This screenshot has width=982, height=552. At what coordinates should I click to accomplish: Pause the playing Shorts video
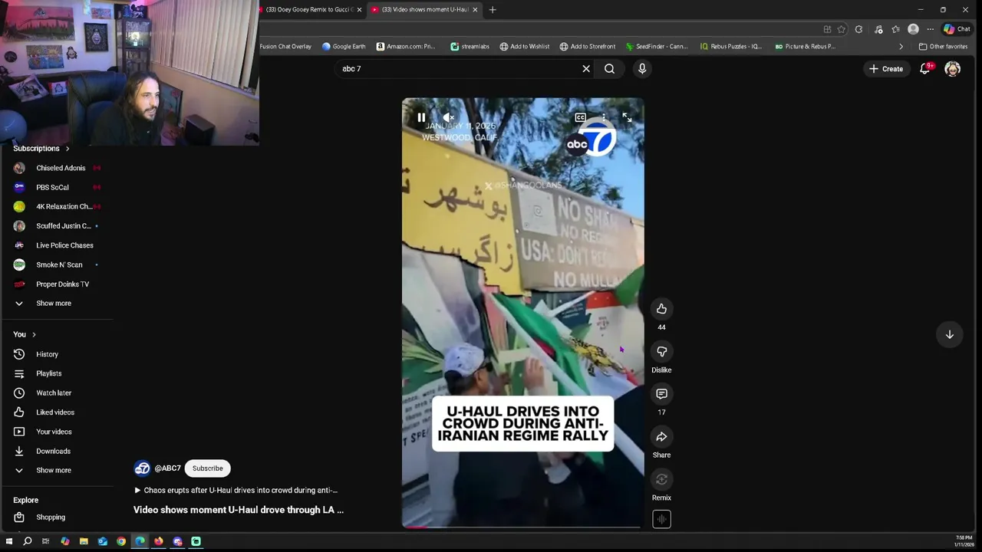tap(421, 117)
